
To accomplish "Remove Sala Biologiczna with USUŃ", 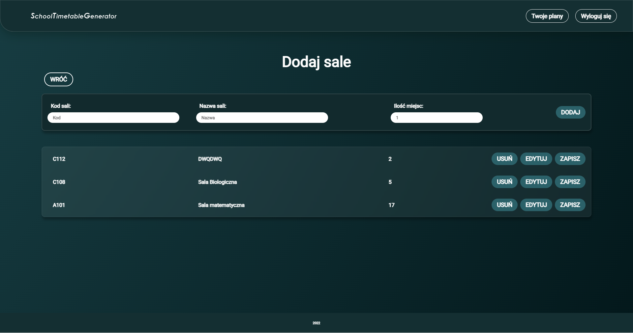I will (x=504, y=182).
